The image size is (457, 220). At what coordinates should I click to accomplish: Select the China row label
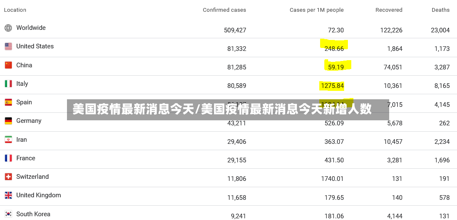coord(24,65)
